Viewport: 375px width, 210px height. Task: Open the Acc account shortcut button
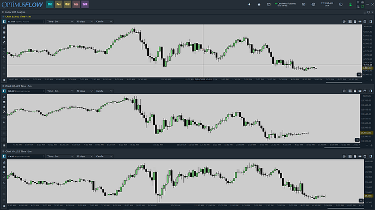76,4
